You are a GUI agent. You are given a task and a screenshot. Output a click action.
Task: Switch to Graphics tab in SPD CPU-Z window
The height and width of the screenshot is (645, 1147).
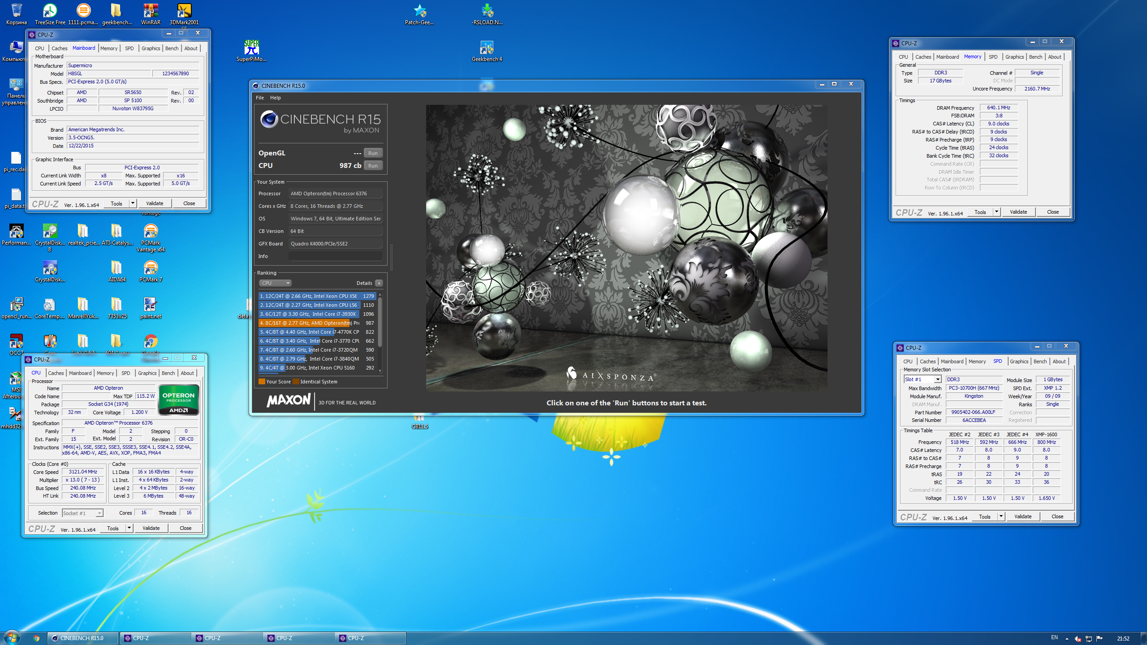coord(1019,361)
